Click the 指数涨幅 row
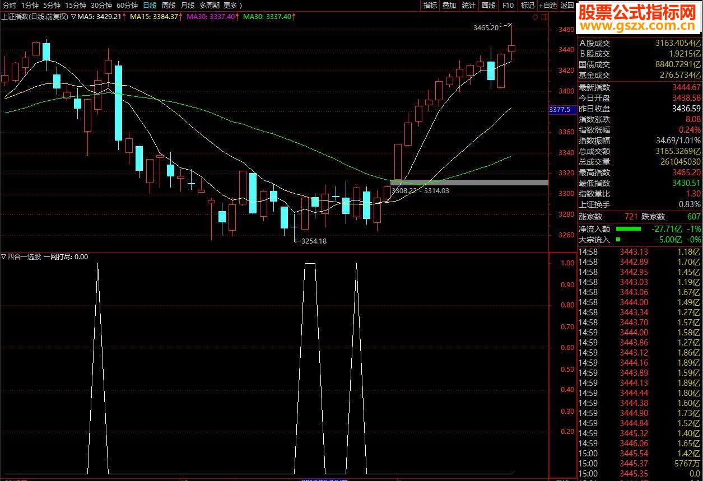Screen dimensions: 703x481 (x=640, y=130)
